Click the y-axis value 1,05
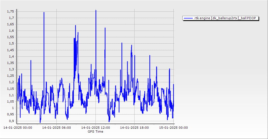Screen dimensions: 268x139 point(10,101)
